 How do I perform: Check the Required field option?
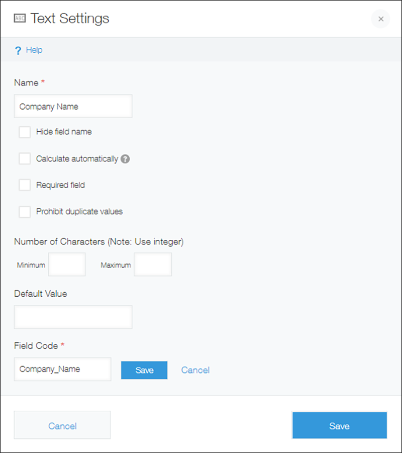[25, 185]
